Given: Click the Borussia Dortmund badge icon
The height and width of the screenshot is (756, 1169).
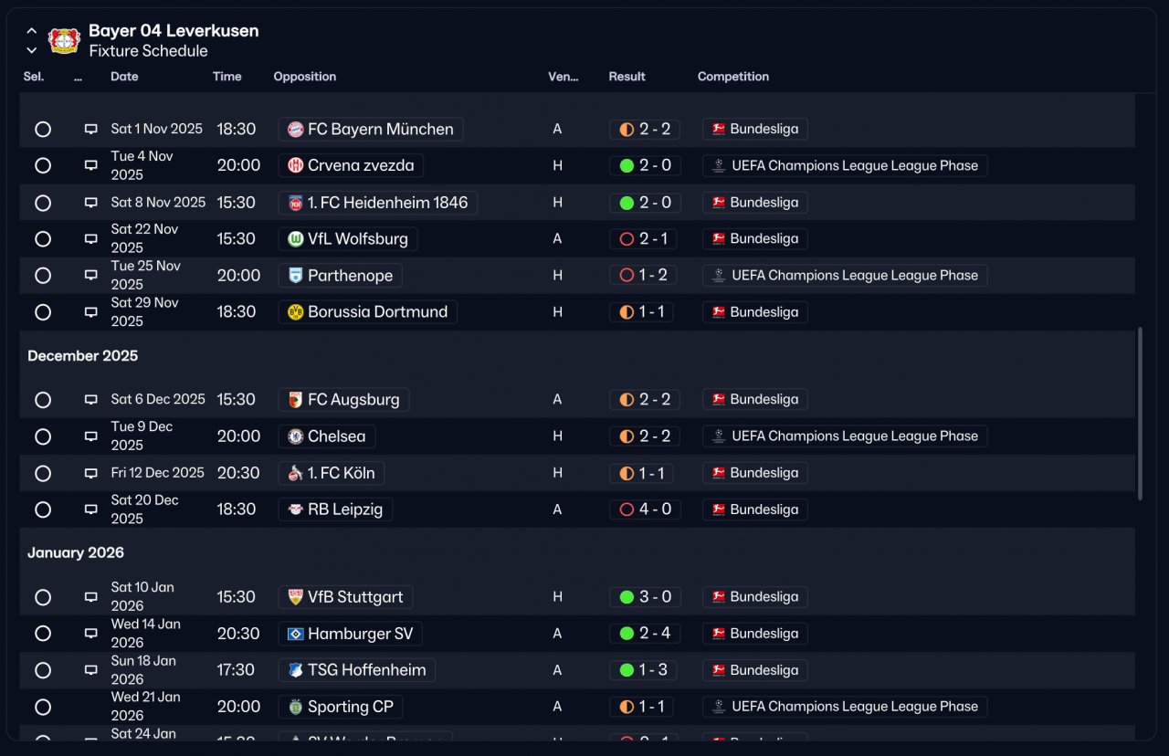Looking at the screenshot, I should pos(295,312).
